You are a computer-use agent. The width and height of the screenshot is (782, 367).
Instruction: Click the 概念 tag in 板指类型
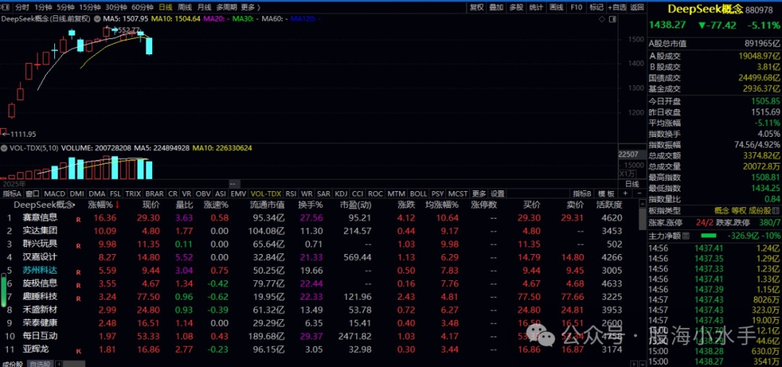[x=722, y=211]
